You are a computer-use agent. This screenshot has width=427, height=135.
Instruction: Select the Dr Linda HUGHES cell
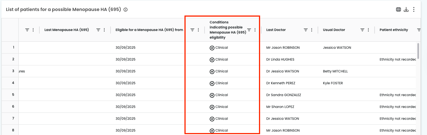coord(280,59)
